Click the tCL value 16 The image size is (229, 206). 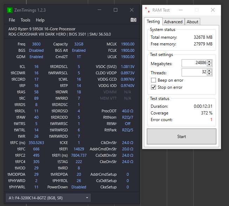36,67
